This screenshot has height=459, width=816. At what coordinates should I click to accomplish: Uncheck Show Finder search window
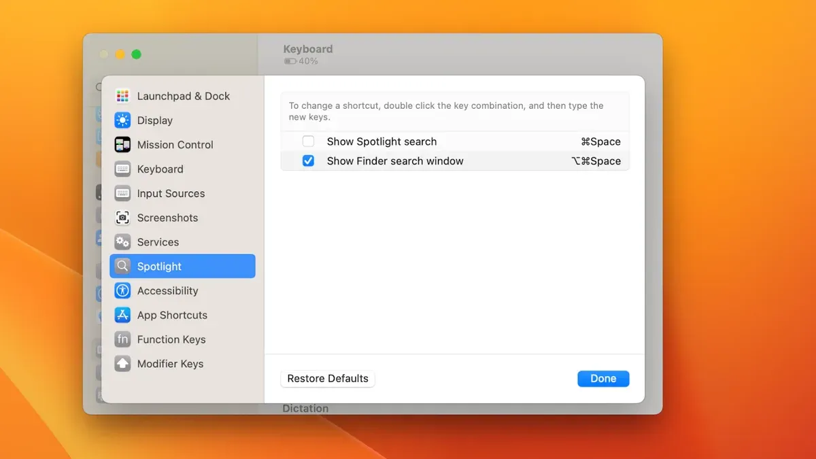tap(308, 161)
